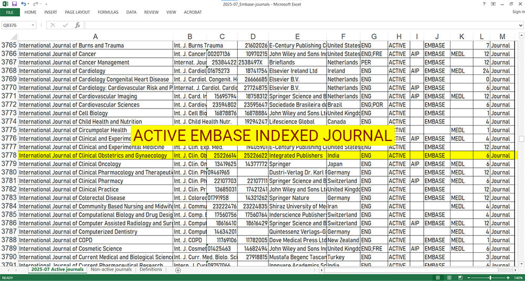Click cell International Journal of Clinical Obstetrics and Gynaecology
This screenshot has width=525, height=281.
[96, 156]
